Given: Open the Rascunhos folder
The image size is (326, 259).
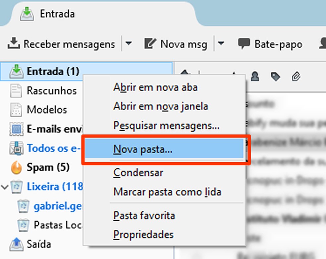Looking at the screenshot, I should (52, 91).
